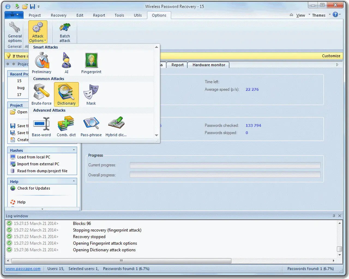This screenshot has width=349, height=279.
Task: Click the Check for Updates globe icon
Action: pos(13,188)
